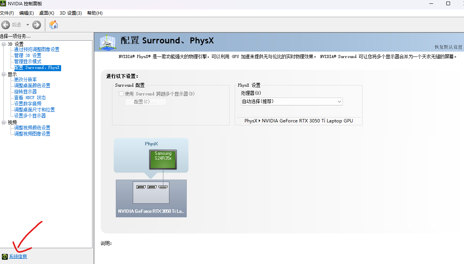Click the 配置(C)... button
464x264 pixels.
[146, 102]
